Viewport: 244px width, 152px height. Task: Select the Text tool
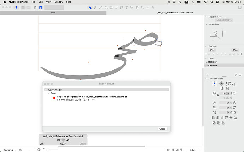tap(127, 7)
